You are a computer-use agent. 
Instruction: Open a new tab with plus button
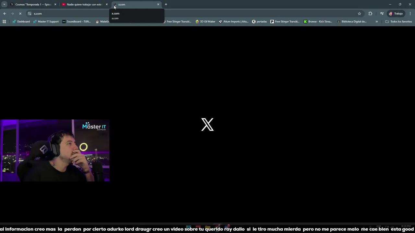166,5
